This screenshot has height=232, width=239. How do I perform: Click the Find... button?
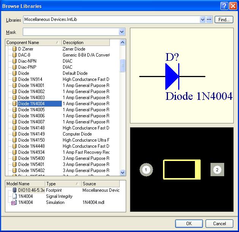(x=224, y=20)
